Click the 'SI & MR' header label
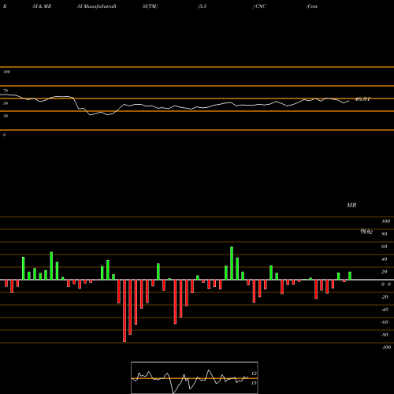Viewport: 394px width, 394px height. click(42, 6)
